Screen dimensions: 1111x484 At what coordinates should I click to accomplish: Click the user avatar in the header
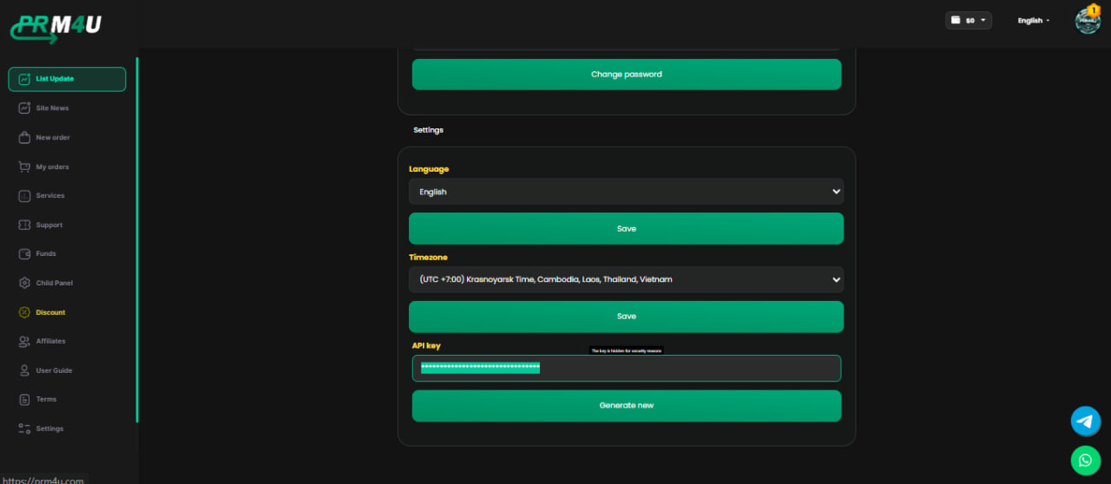pyautogui.click(x=1087, y=21)
